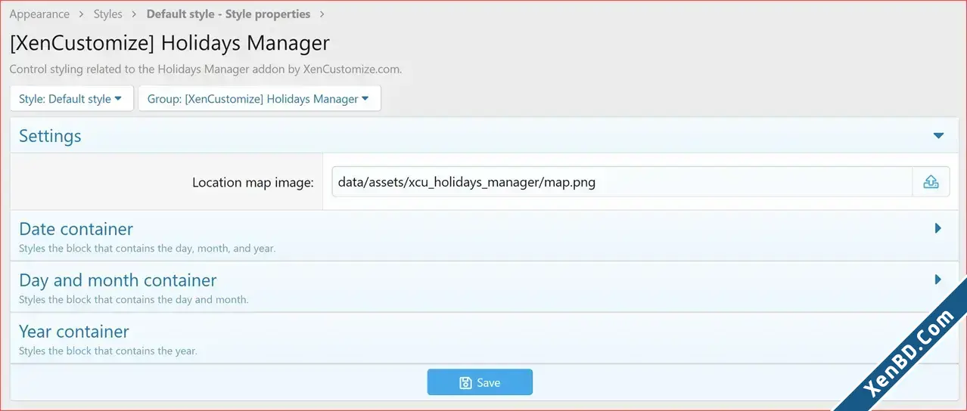Click 'Styles the block that contains the day and month.'

click(x=134, y=299)
